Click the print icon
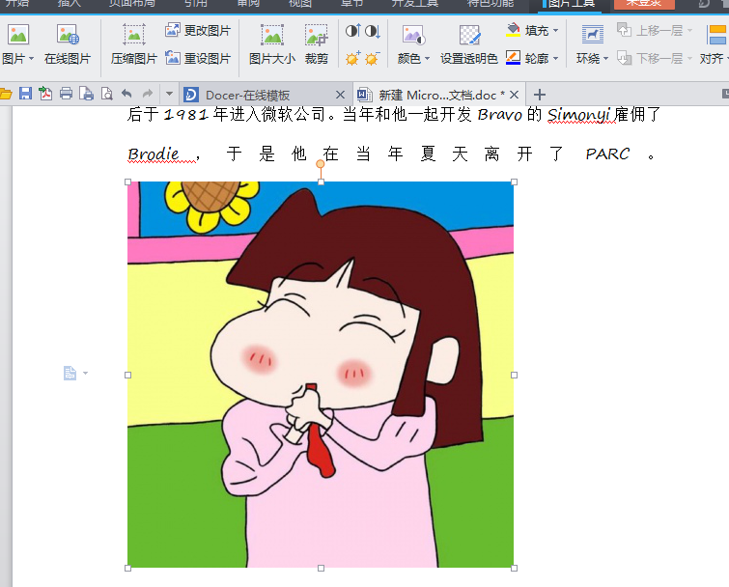 tap(66, 94)
